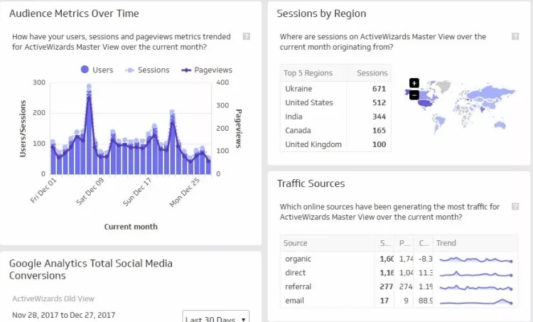This screenshot has height=322, width=533.
Task: Click the help icon in Audience Metrics panel
Action: (x=246, y=36)
